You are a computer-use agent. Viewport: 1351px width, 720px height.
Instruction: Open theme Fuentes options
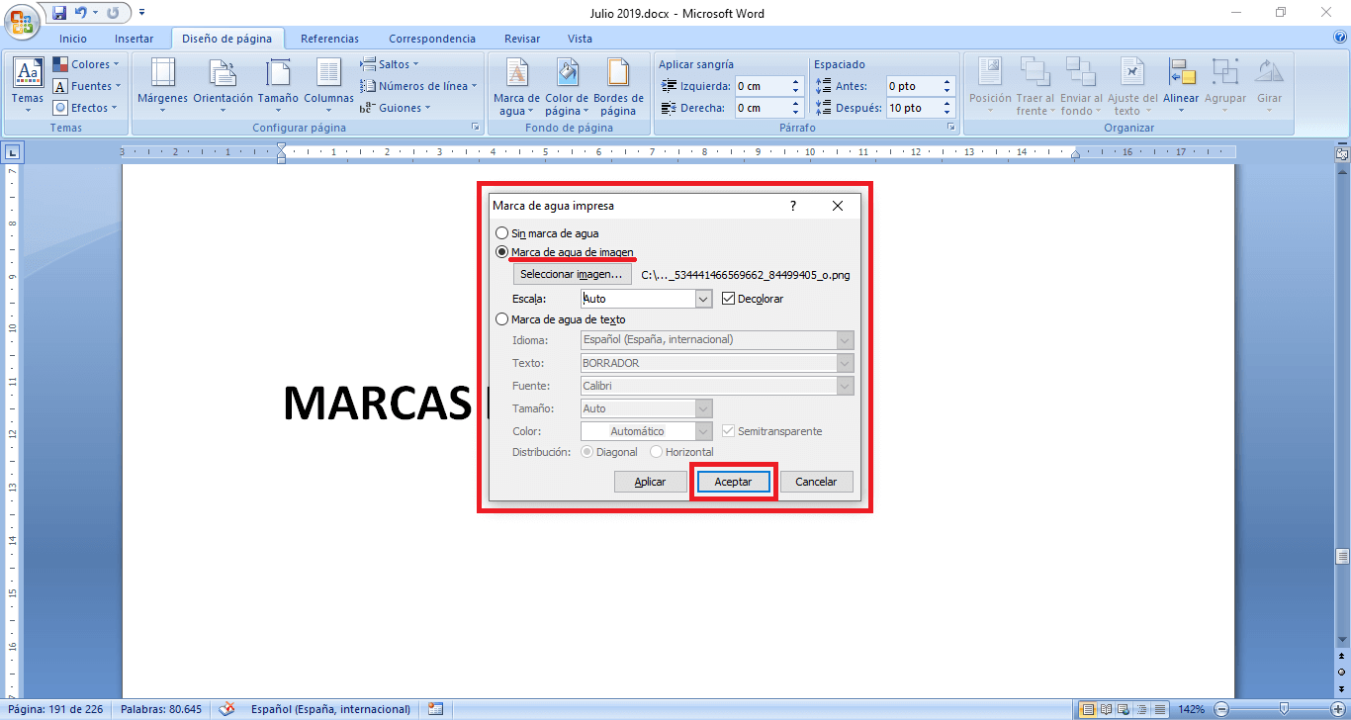click(87, 86)
